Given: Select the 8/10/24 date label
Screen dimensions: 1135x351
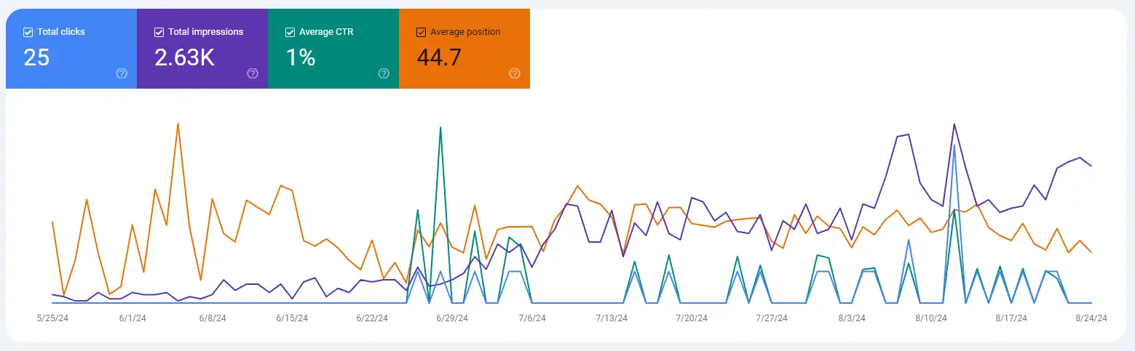Looking at the screenshot, I should coord(931,318).
